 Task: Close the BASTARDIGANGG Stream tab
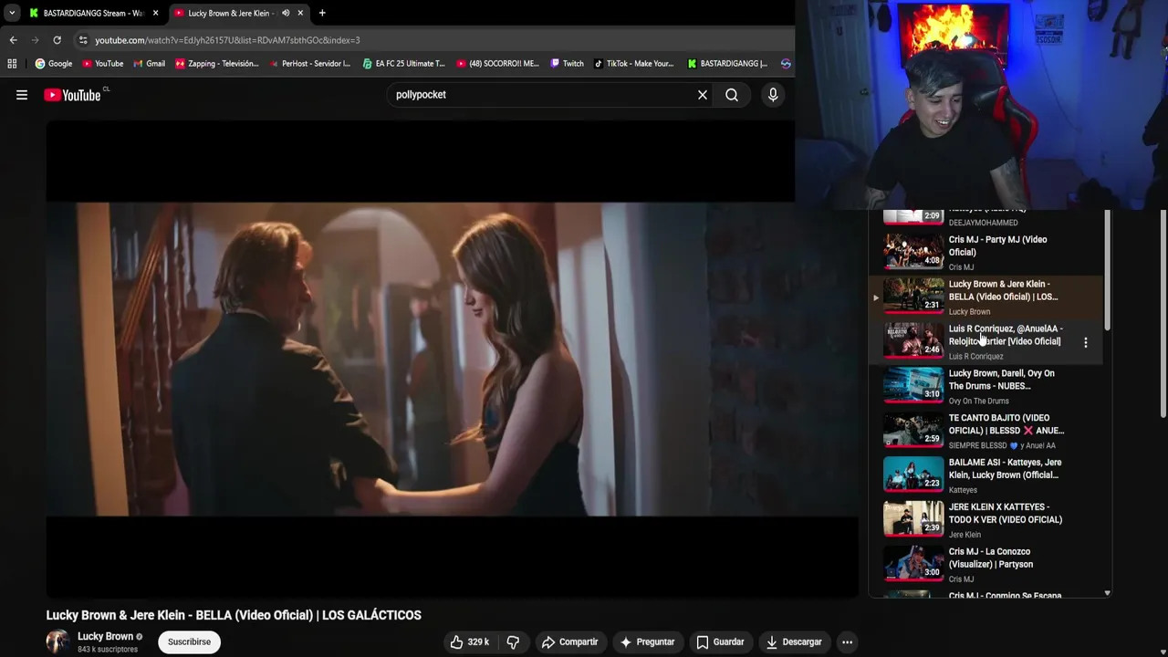tap(155, 13)
